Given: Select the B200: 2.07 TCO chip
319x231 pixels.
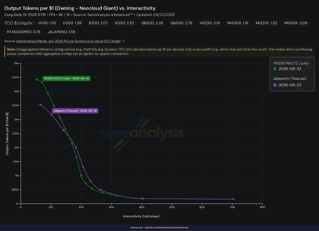Looking at the screenshot, I should pyautogui.click(x=98, y=23).
